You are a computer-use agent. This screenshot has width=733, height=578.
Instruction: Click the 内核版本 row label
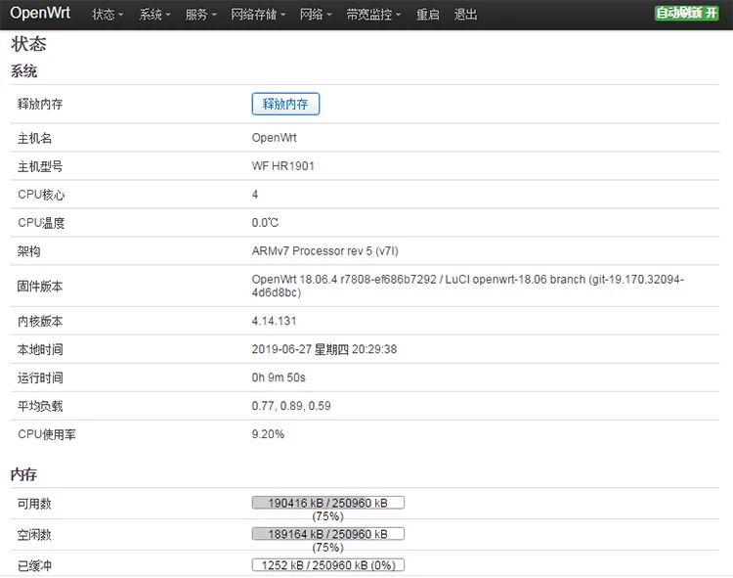pos(40,321)
